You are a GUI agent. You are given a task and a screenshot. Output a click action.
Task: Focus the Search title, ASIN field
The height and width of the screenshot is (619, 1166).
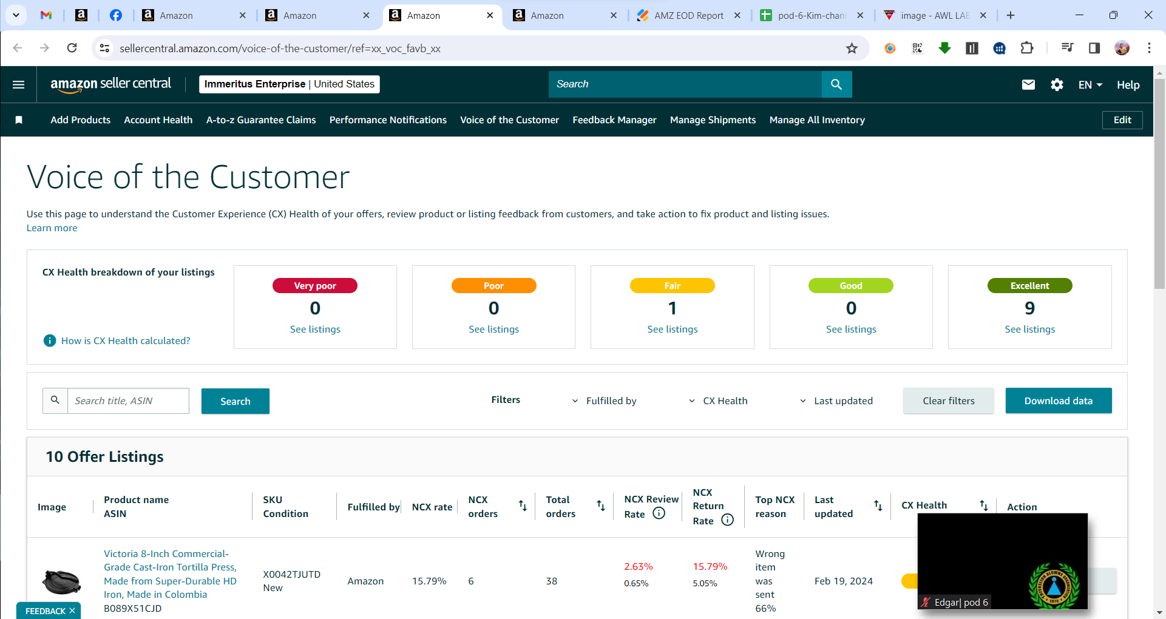[x=128, y=401]
